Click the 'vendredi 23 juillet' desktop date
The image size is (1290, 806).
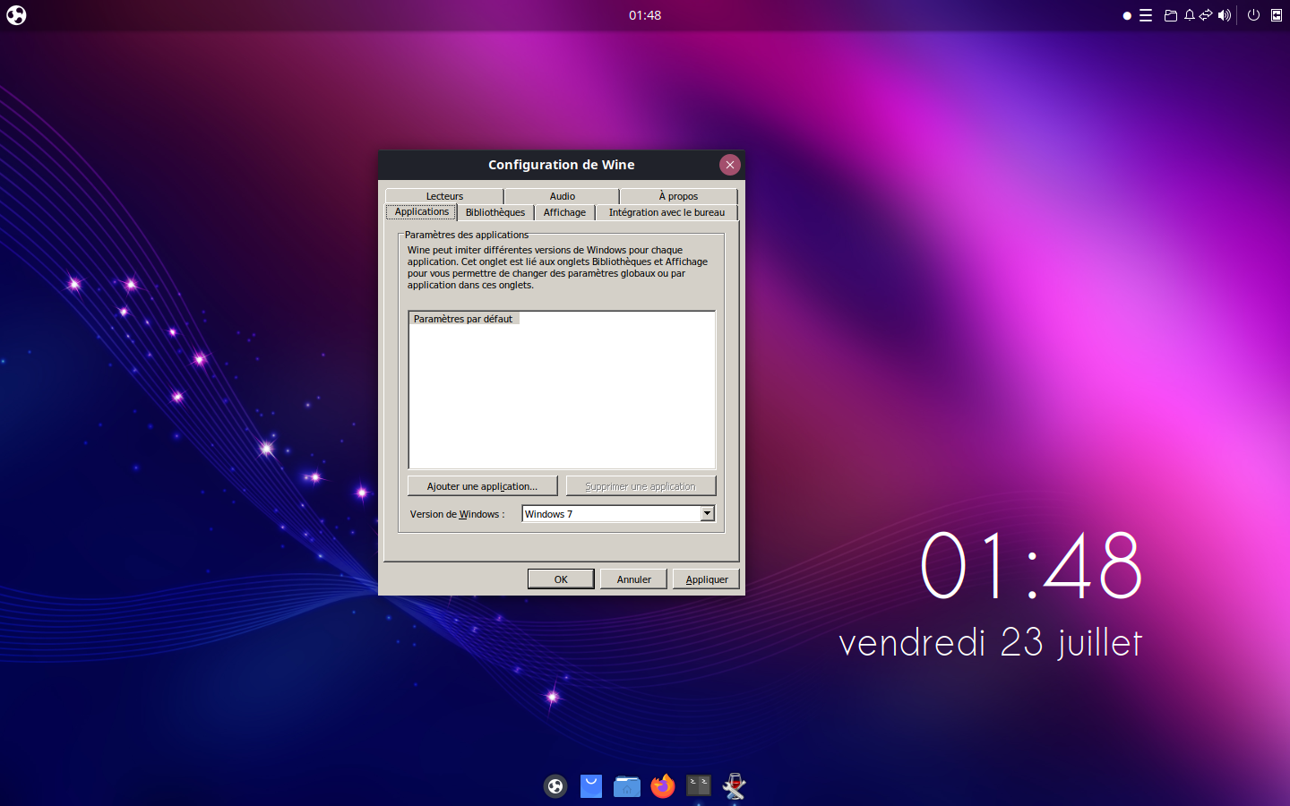pos(991,642)
